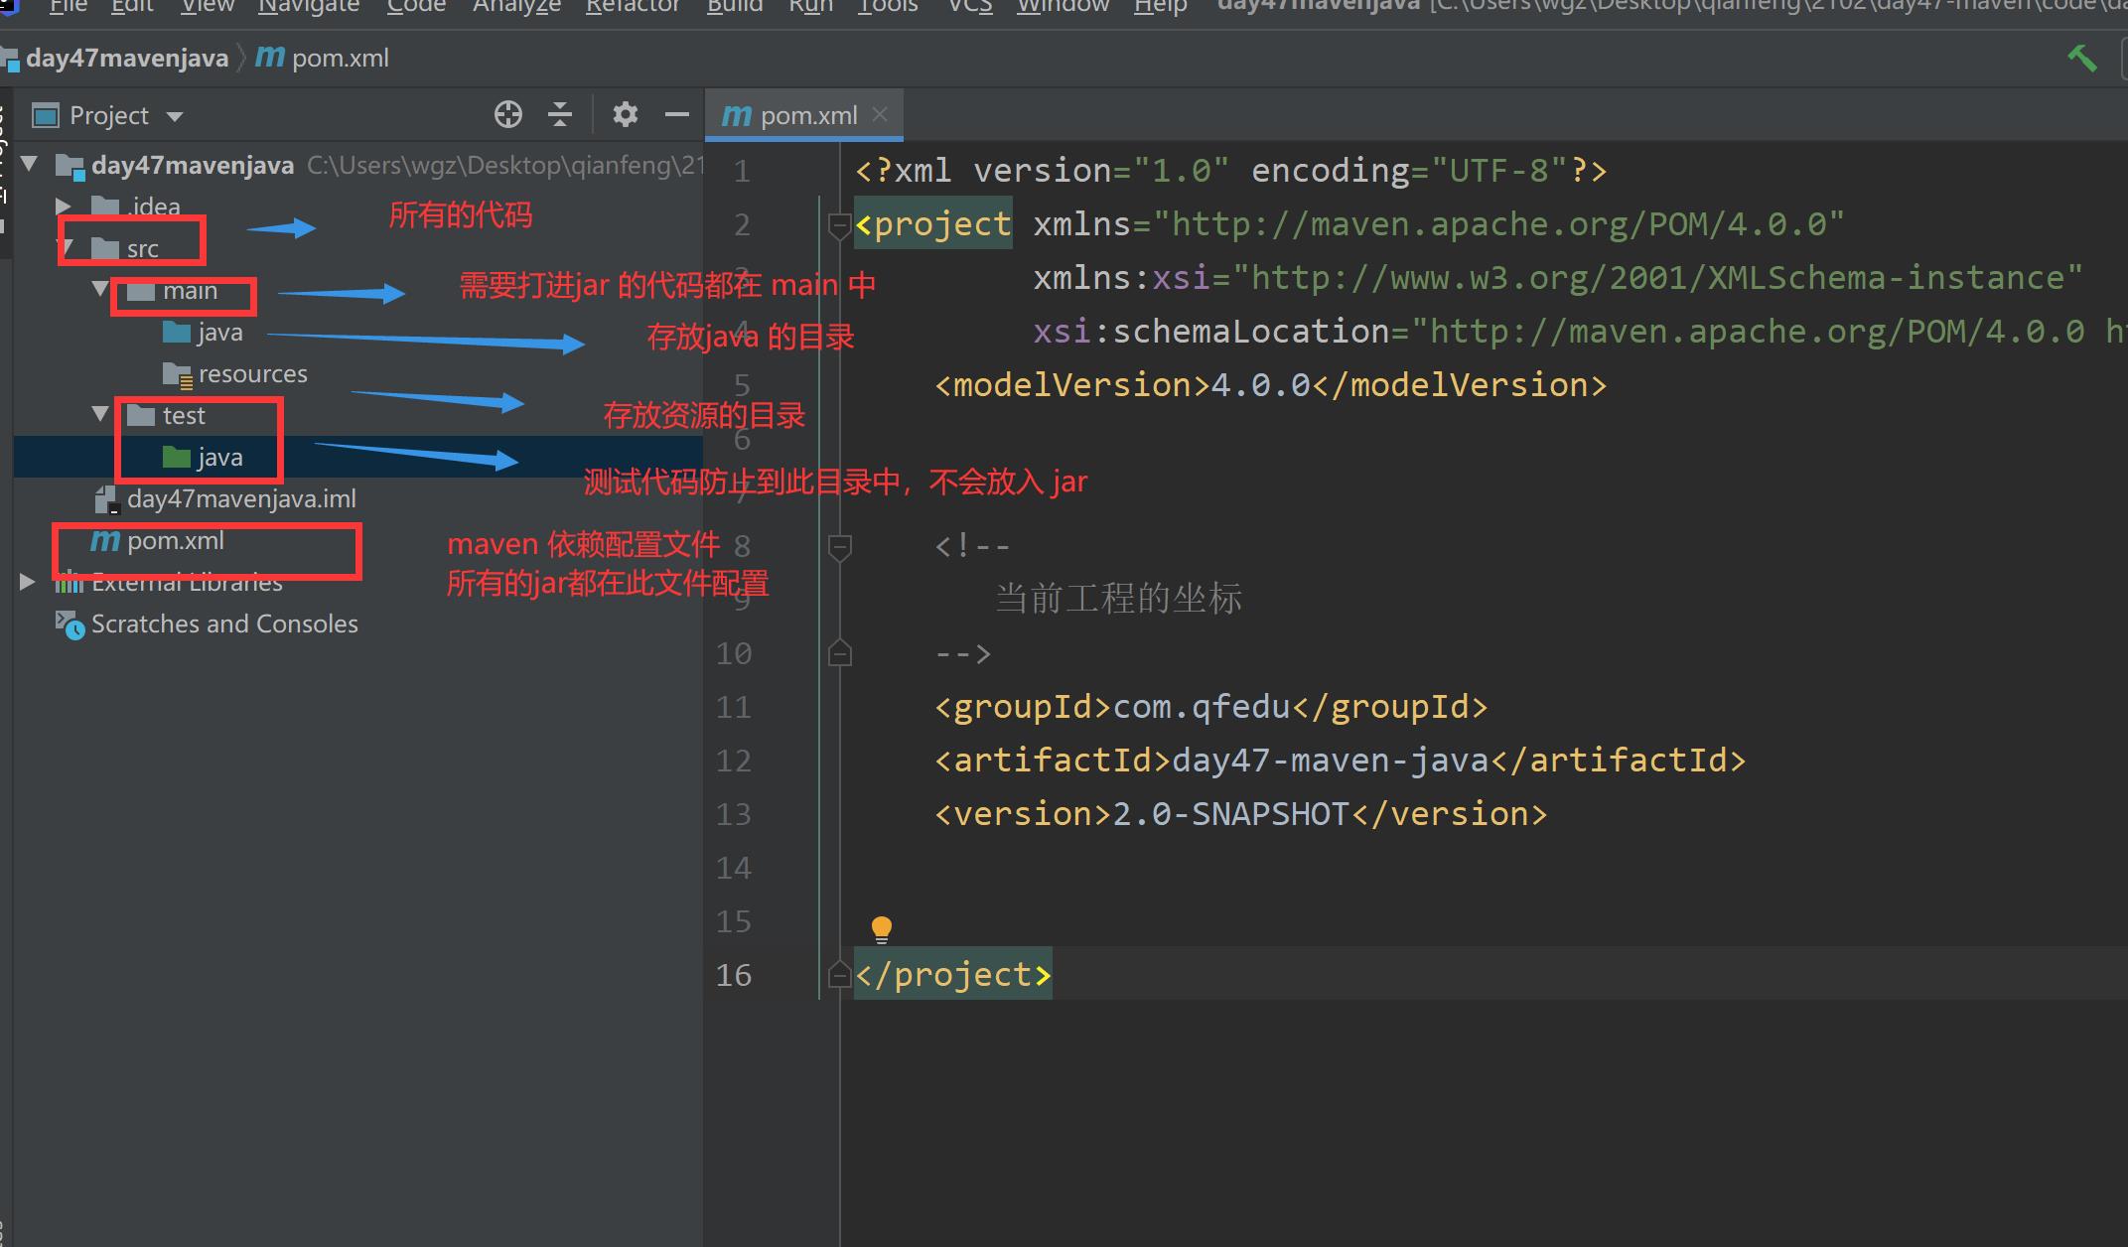Place cursor on artifactId day47-maven-java text
This screenshot has width=2128, height=1247.
coord(1331,761)
